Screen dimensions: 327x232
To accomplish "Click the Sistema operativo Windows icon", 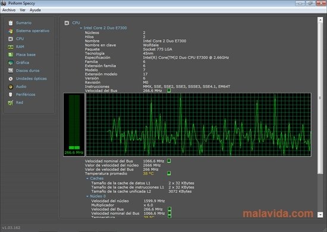I will (x=11, y=31).
